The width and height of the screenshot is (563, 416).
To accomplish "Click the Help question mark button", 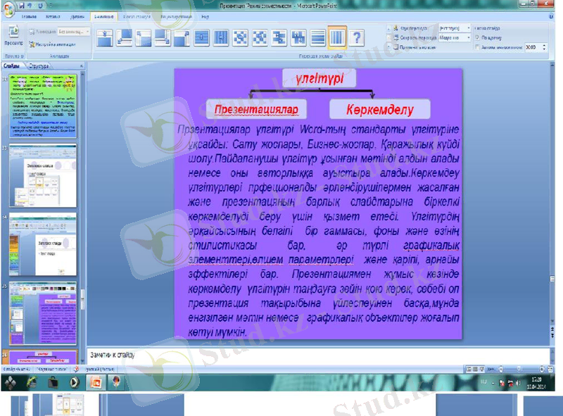I will coord(357,37).
